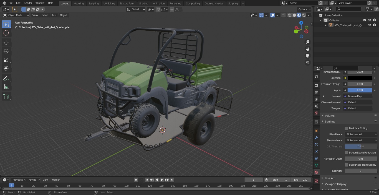Open the Tool properties tab

tap(316, 77)
